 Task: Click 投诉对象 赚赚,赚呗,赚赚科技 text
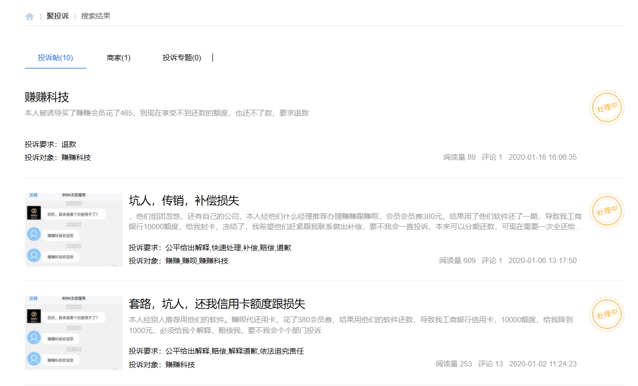[179, 261]
